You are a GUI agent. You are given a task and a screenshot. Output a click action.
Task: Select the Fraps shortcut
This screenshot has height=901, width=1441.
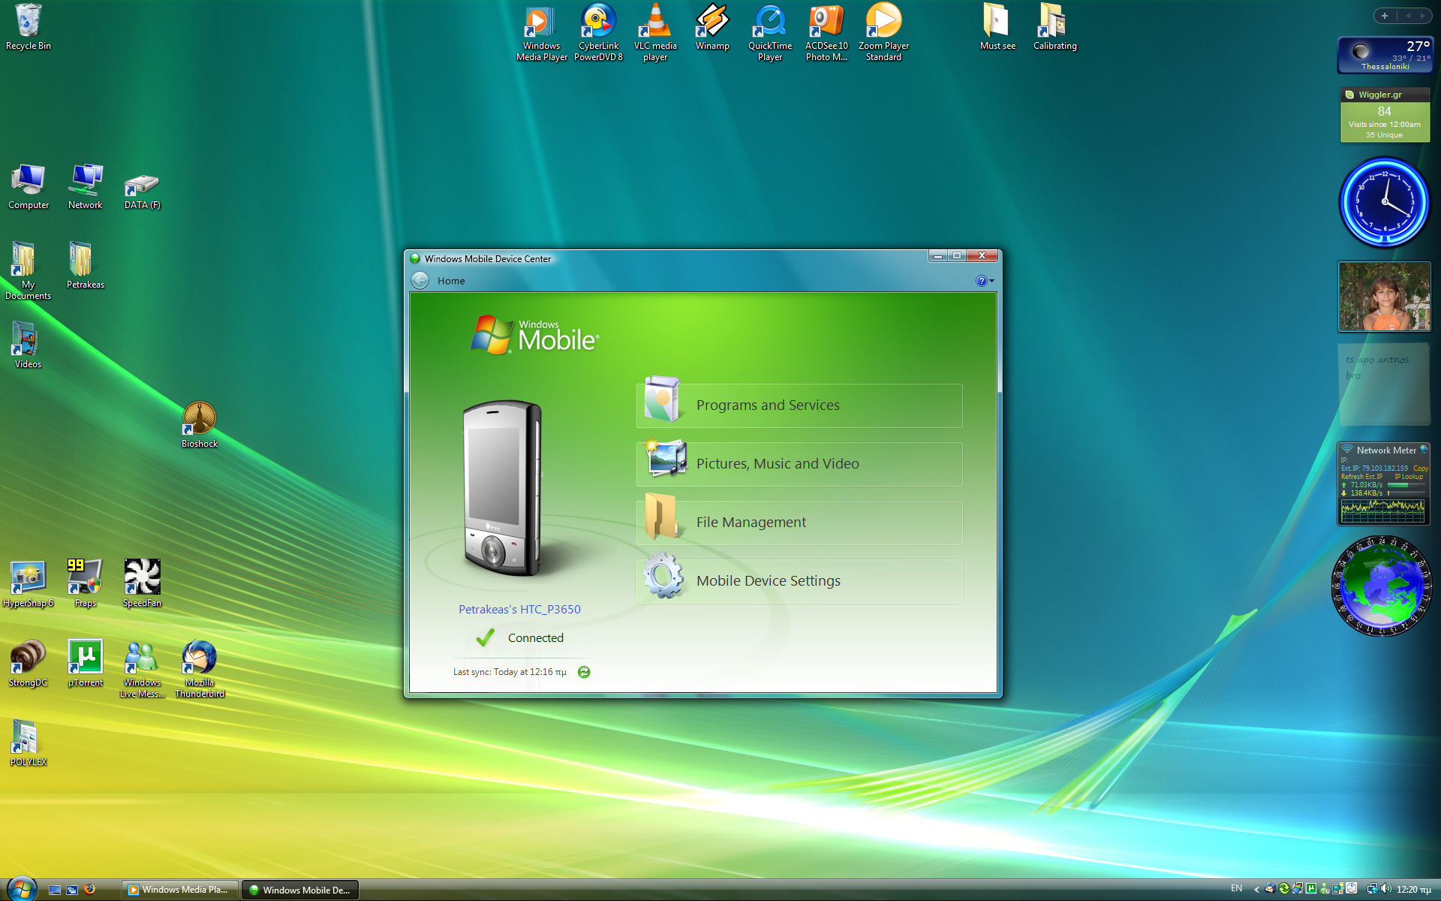coord(86,584)
